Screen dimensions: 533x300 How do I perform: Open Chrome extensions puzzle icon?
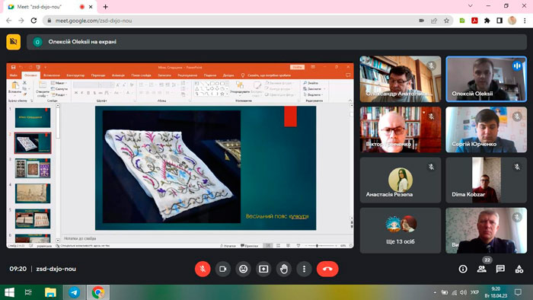click(x=487, y=21)
